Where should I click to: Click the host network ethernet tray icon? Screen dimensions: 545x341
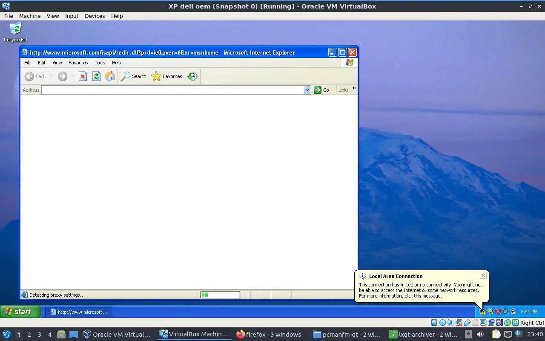[508, 334]
